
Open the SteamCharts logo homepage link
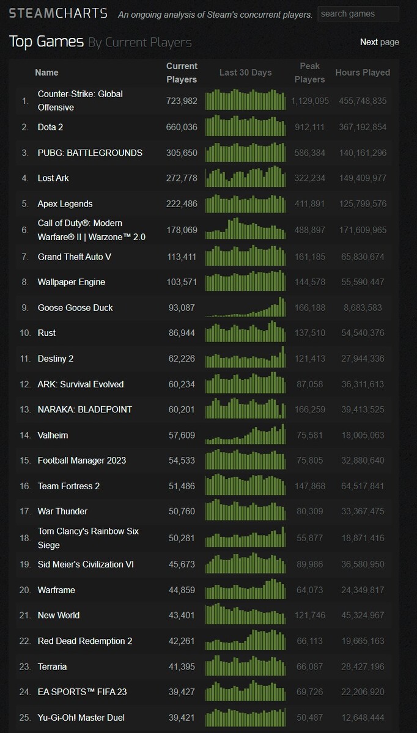click(x=58, y=13)
